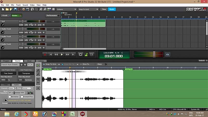Screen dimensions: 208x117
Task: Collapse the sound editor side panel
Action: click(x=38, y=88)
